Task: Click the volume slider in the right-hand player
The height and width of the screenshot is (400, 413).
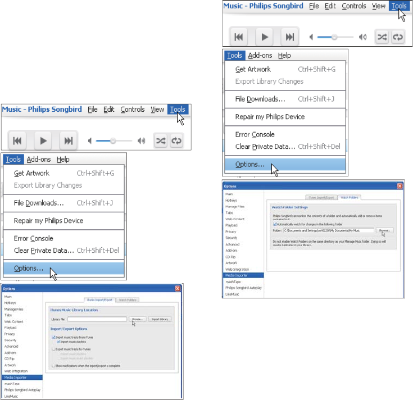Action: tap(335, 37)
